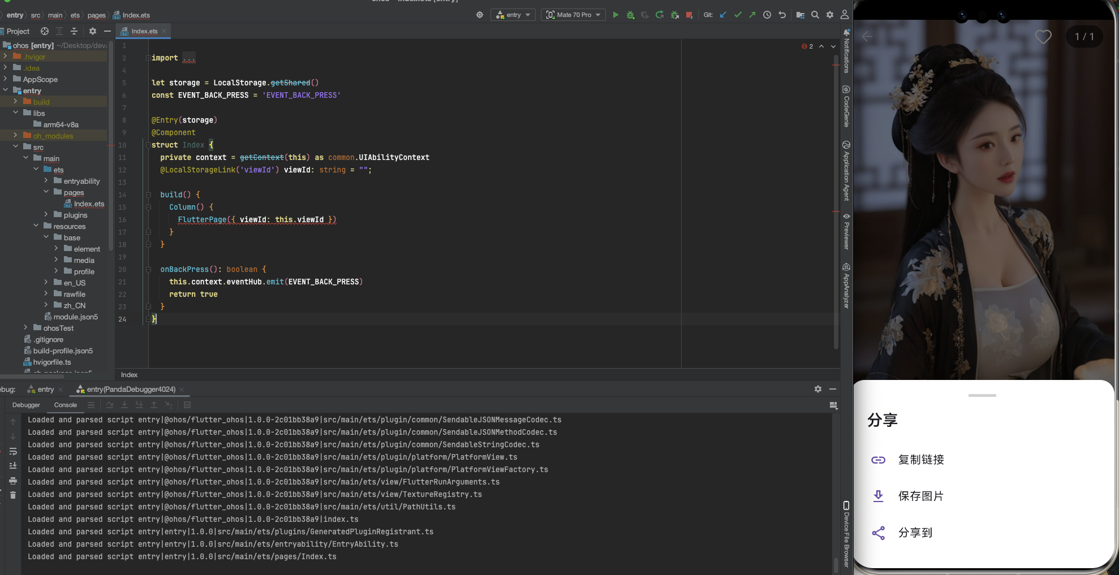Click Git update project blue arrow

click(723, 15)
